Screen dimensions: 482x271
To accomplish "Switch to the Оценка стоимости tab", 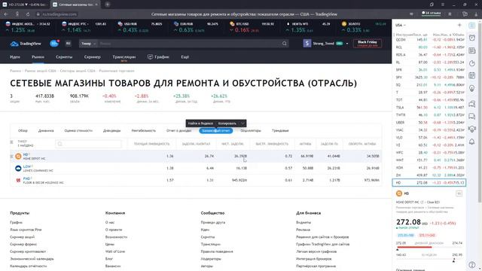I will [78, 131].
